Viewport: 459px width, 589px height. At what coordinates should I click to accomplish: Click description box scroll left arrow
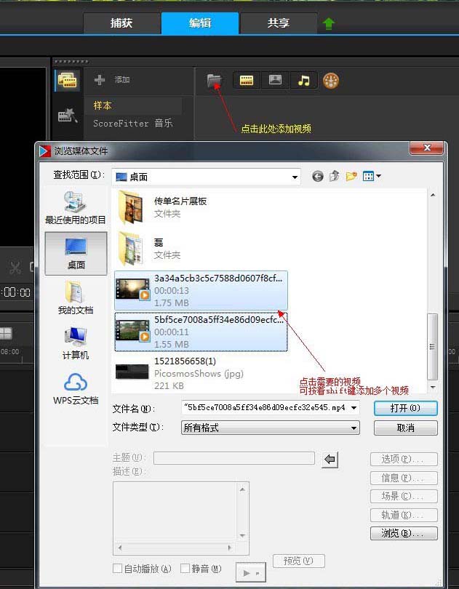pos(120,548)
